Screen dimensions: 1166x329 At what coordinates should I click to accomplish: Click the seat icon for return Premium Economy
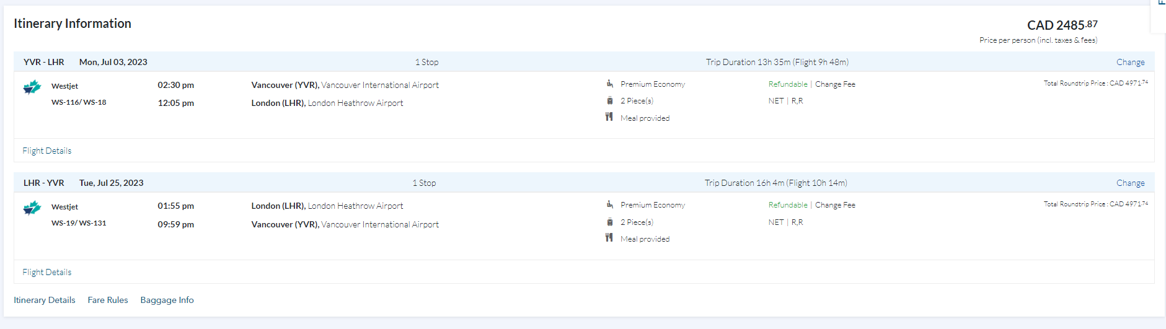(x=610, y=204)
